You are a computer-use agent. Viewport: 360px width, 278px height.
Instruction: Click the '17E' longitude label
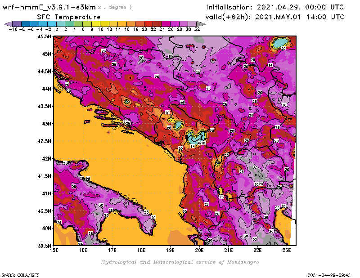[112, 250]
